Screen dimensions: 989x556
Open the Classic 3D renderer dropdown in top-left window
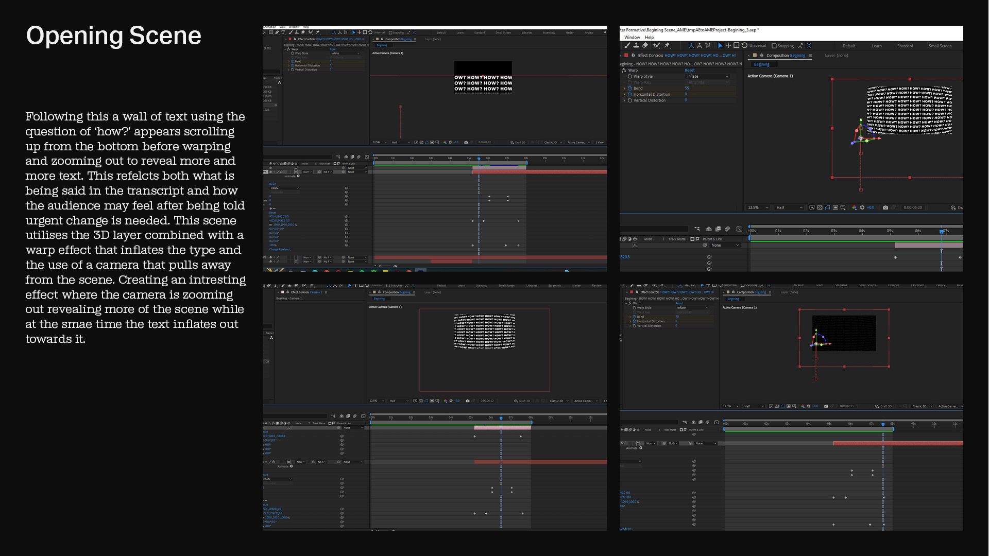553,142
